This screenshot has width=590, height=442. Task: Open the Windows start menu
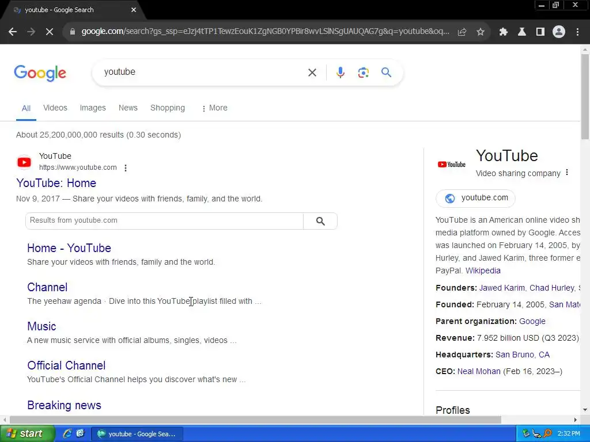pyautogui.click(x=27, y=434)
